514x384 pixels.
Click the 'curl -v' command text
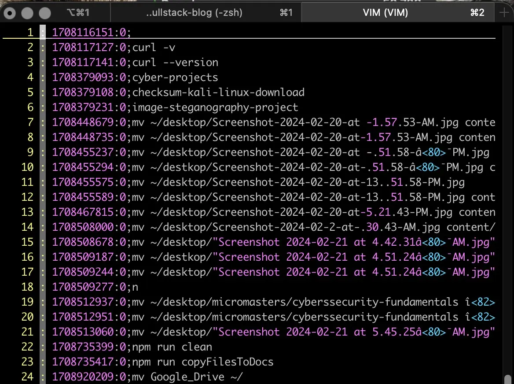[x=154, y=47]
